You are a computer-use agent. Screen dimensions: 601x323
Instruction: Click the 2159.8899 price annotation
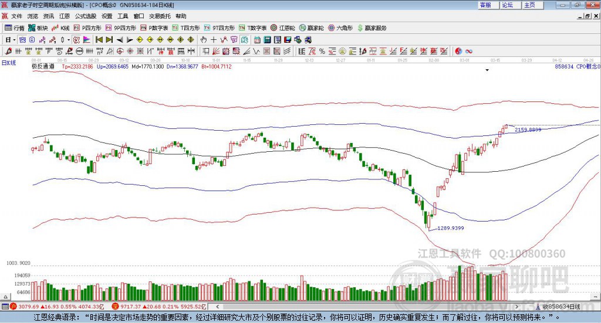point(528,130)
